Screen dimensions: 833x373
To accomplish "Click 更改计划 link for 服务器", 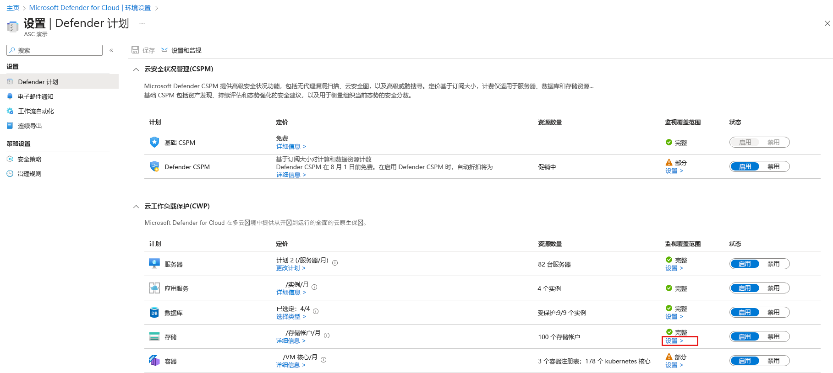I will [x=290, y=268].
